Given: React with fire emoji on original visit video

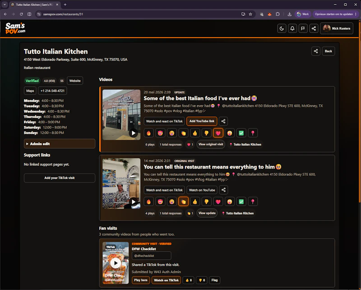Looking at the screenshot, I should pos(148,202).
